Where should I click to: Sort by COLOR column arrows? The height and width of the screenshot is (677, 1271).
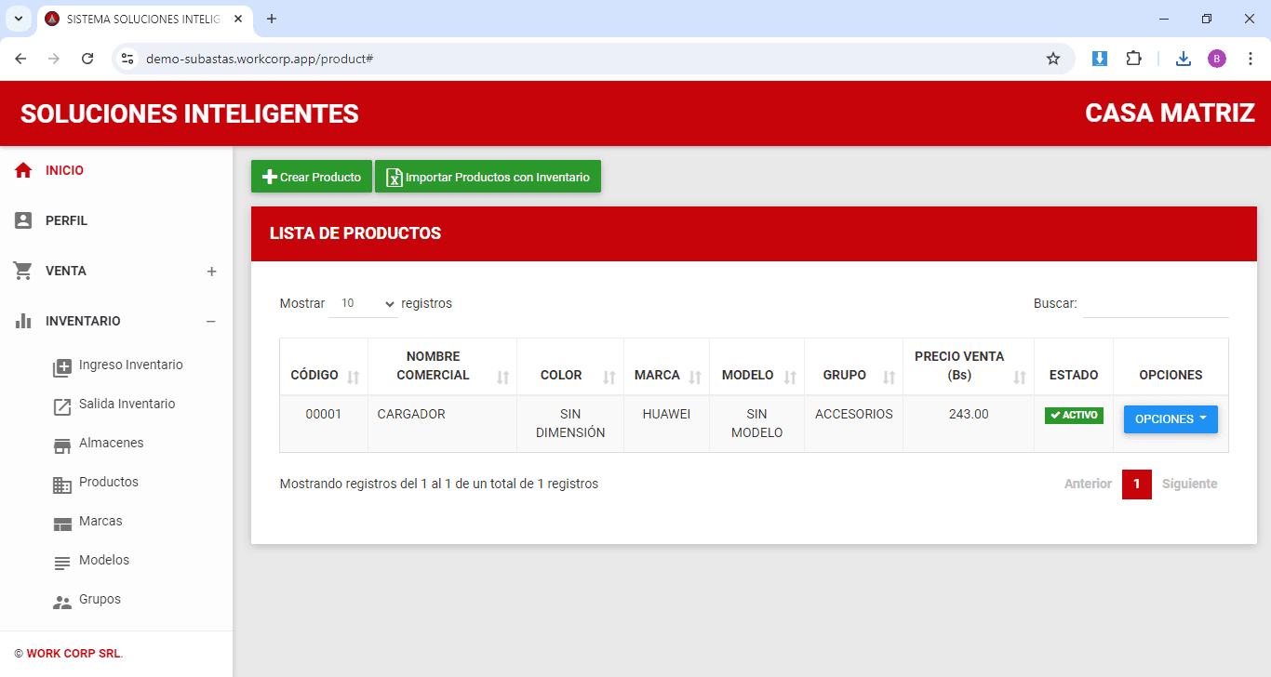coord(609,377)
